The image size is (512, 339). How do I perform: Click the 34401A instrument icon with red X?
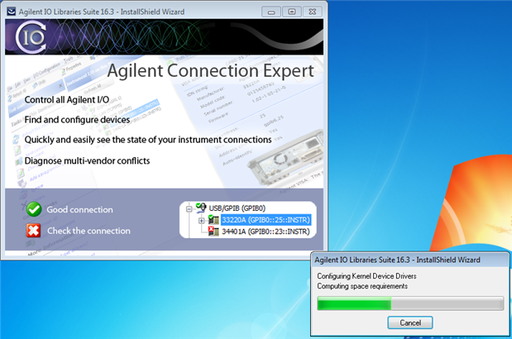coord(213,232)
